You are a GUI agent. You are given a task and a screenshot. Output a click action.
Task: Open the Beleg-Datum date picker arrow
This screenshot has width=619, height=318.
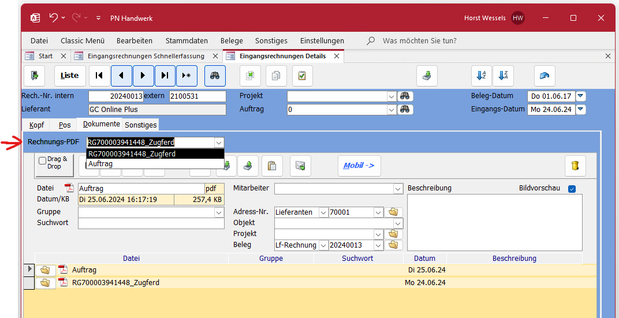581,96
